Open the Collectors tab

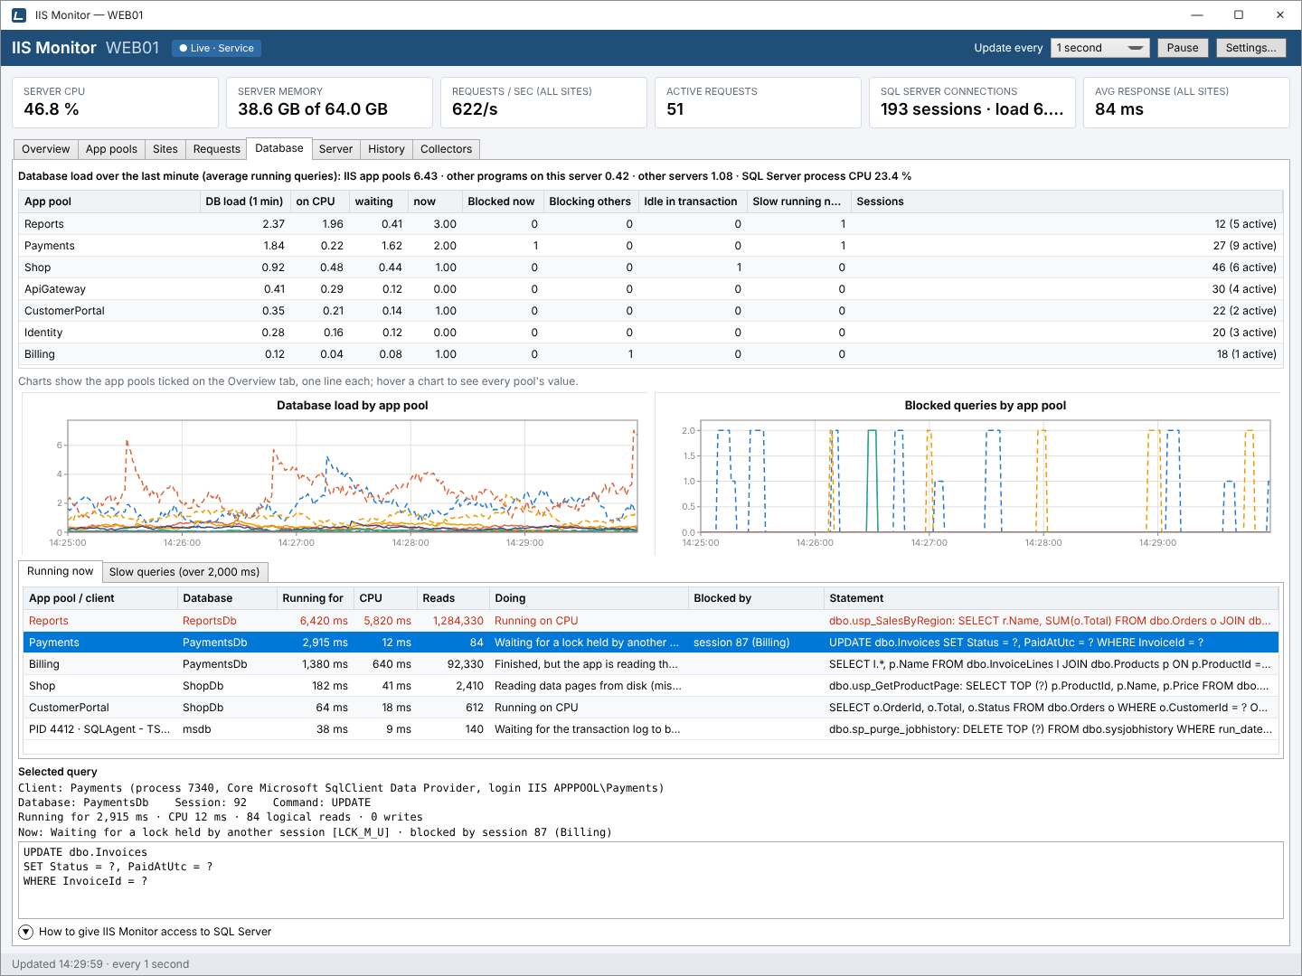tap(446, 149)
